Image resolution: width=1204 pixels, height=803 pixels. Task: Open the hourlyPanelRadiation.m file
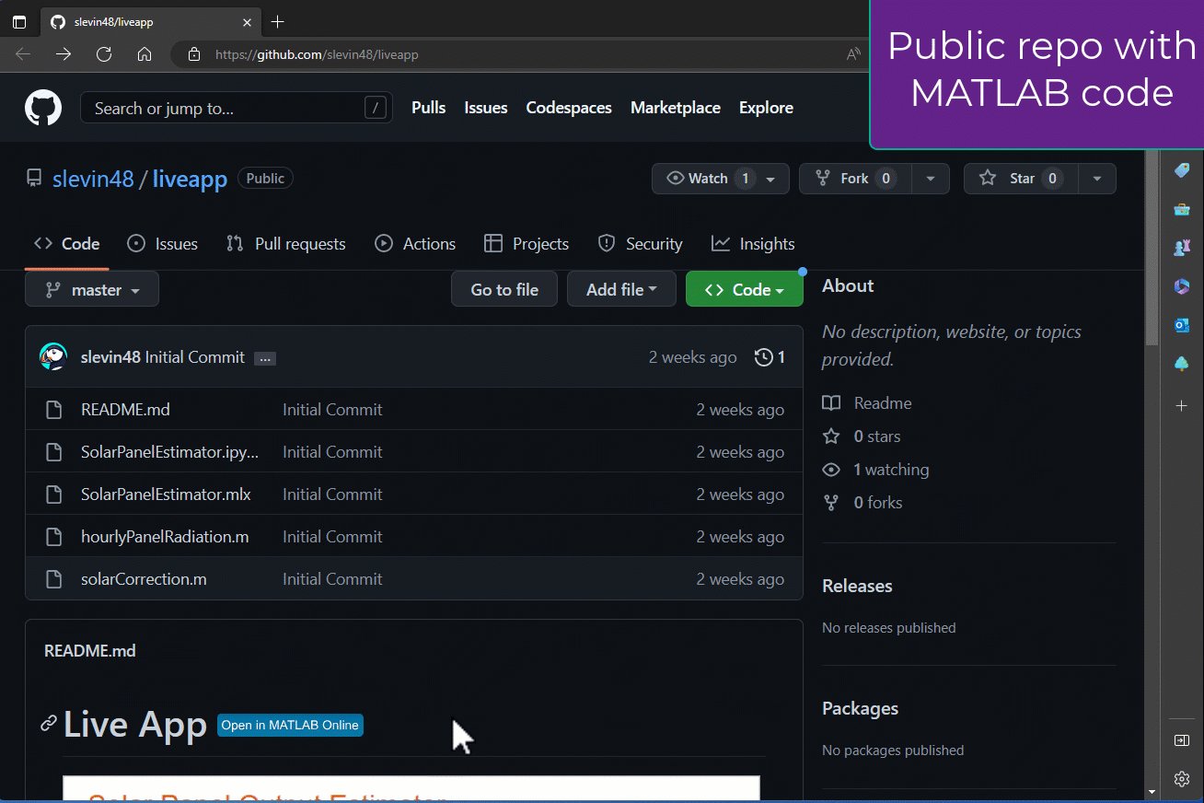pyautogui.click(x=165, y=537)
